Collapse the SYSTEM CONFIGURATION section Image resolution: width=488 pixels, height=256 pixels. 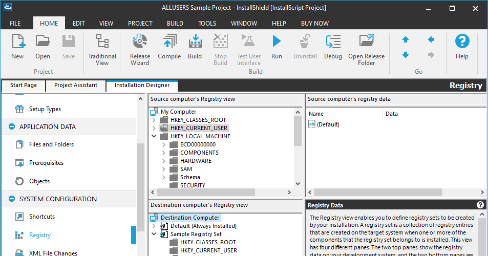point(12,199)
